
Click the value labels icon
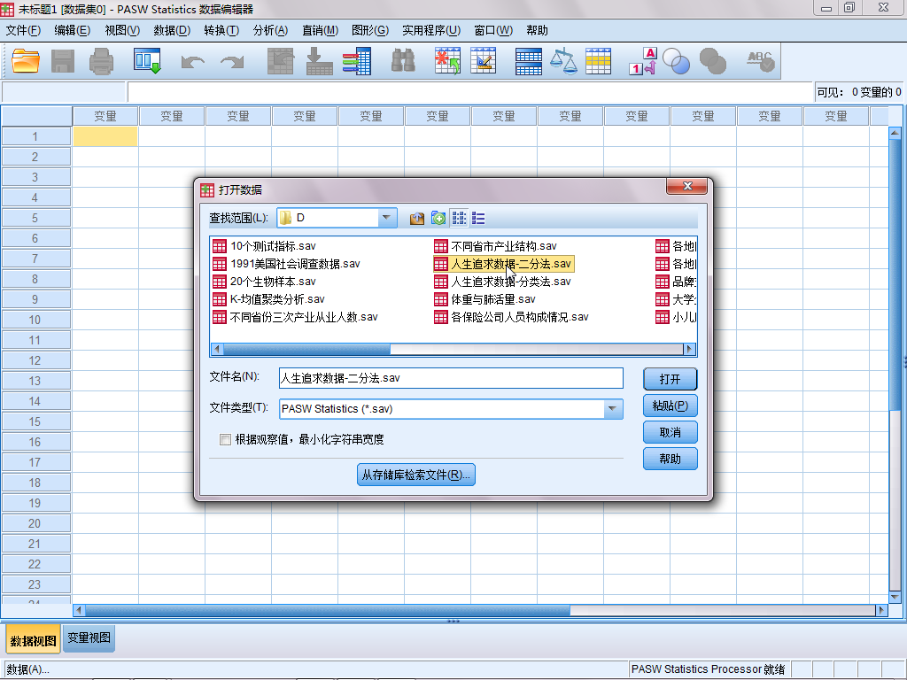643,61
